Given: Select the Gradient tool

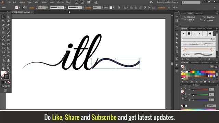Looking at the screenshot, I should click(8, 52).
